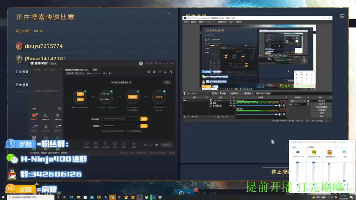Click speaker icon in Douyu bottom toolbar
Viewport: 356px width, 200px height.
[133, 144]
